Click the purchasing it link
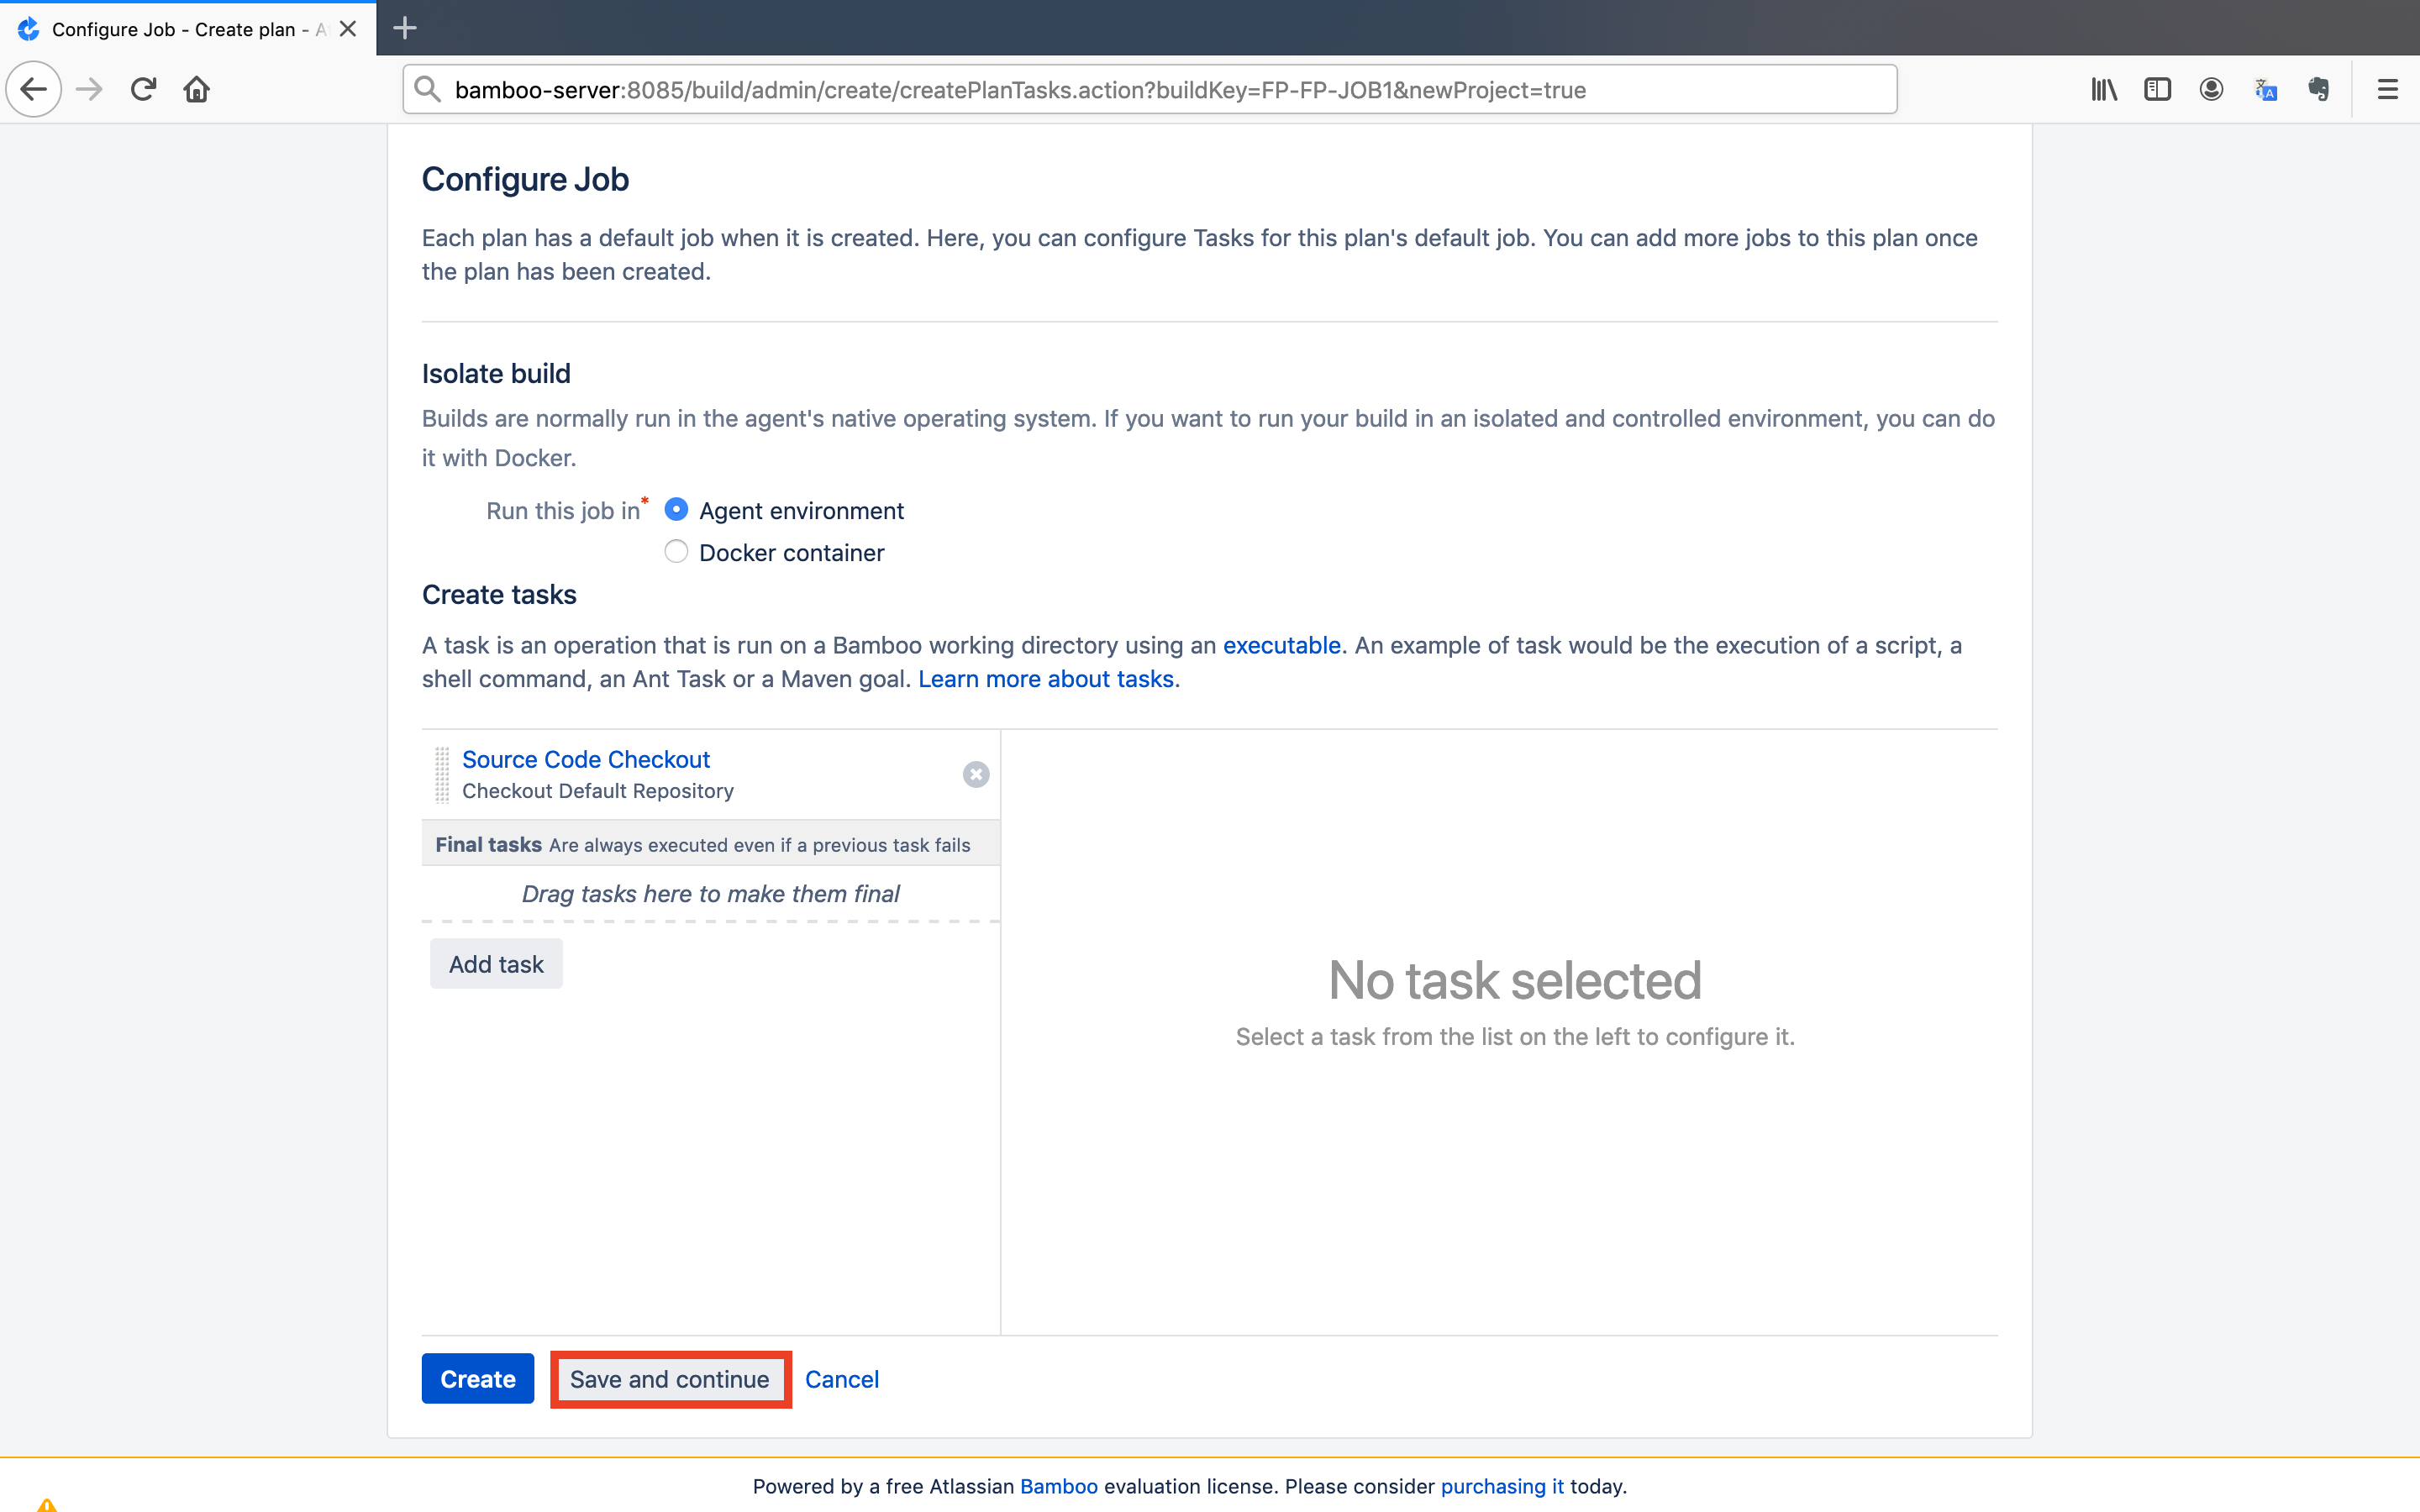The height and width of the screenshot is (1512, 2420). 1502,1486
